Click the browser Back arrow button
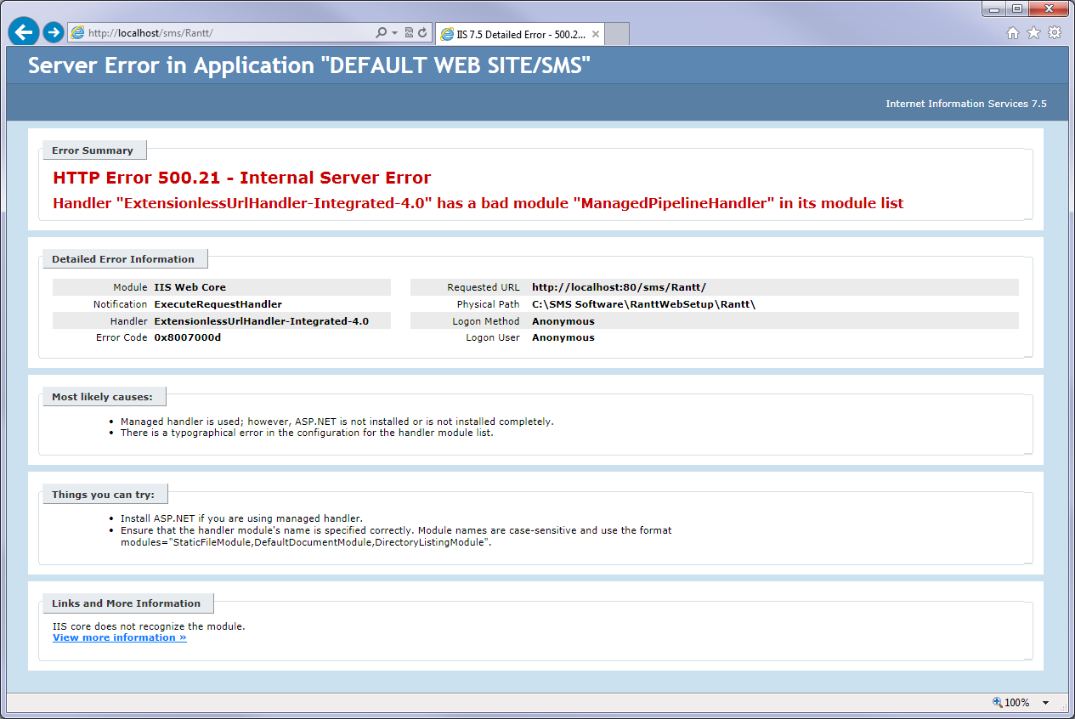 click(24, 32)
